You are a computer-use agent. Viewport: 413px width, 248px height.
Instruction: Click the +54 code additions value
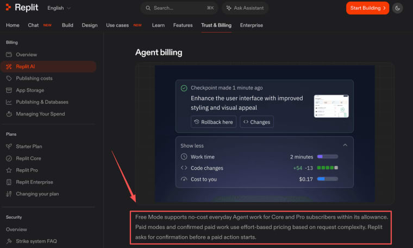[x=298, y=168]
